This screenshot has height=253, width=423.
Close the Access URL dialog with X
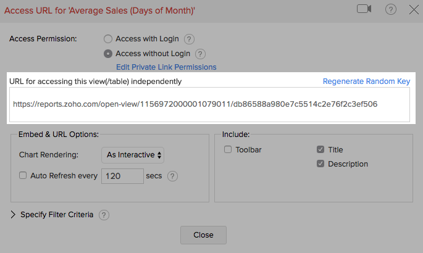coord(414,9)
